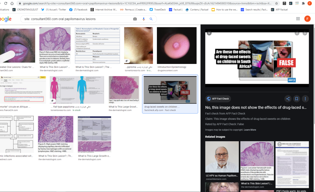Open the 'Contenu | Factuel' bookmark
This screenshot has width=315, height=192.
click(x=197, y=10)
